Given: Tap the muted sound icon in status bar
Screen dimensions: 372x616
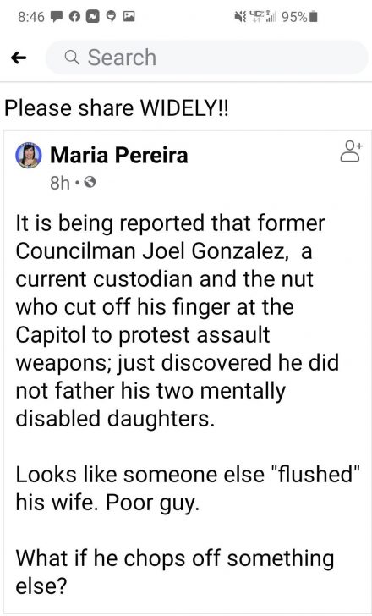Looking at the screenshot, I should click(x=240, y=17).
